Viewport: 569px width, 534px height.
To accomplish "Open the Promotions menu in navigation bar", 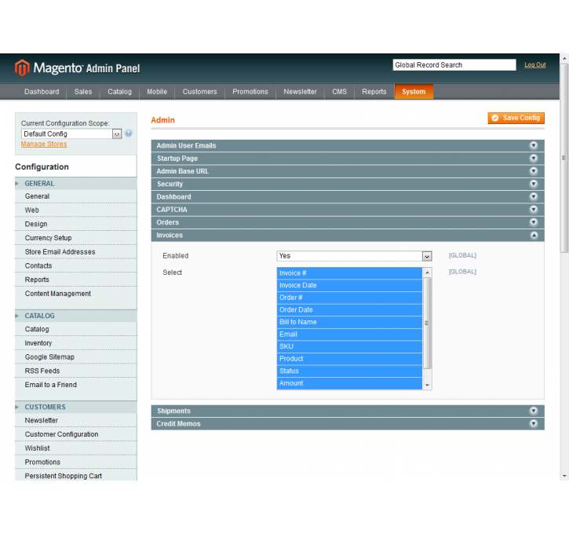I will pyautogui.click(x=250, y=92).
